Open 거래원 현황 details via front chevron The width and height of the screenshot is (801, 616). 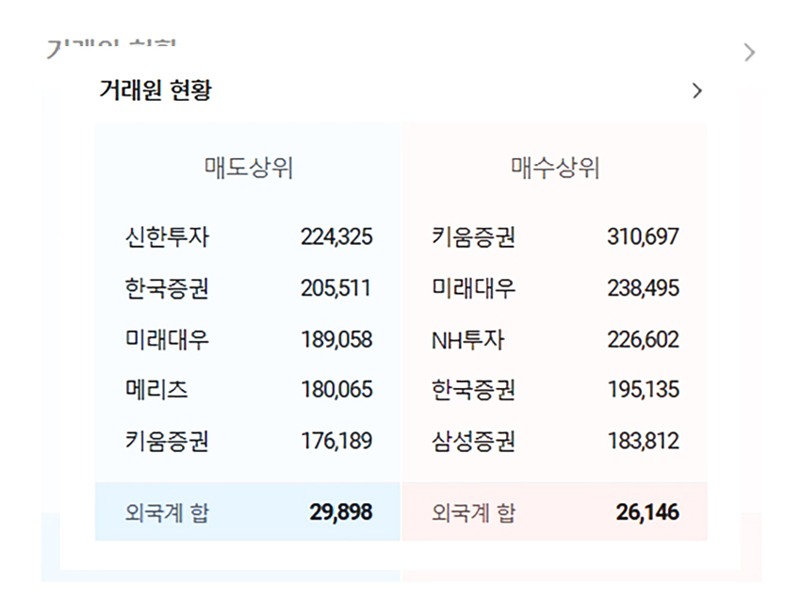coord(697,91)
